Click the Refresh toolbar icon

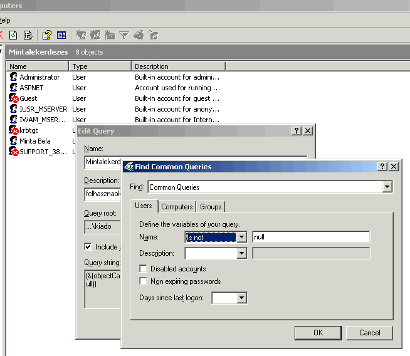tap(13, 35)
